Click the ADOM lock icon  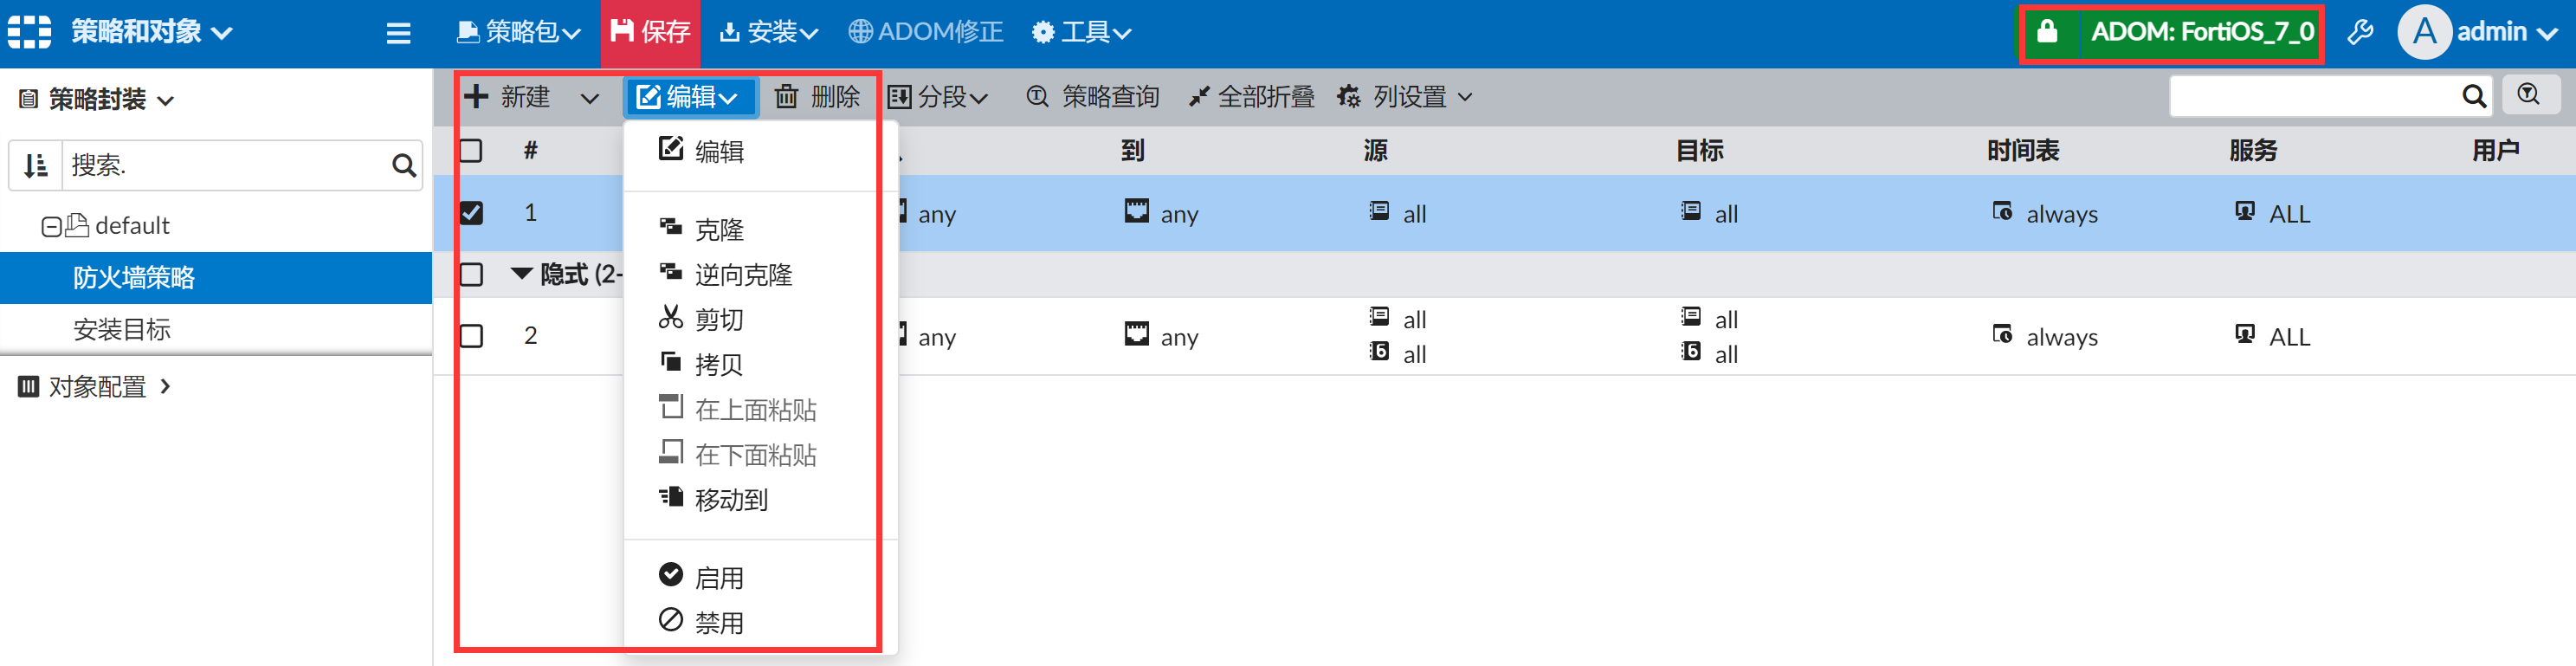coord(2047,32)
